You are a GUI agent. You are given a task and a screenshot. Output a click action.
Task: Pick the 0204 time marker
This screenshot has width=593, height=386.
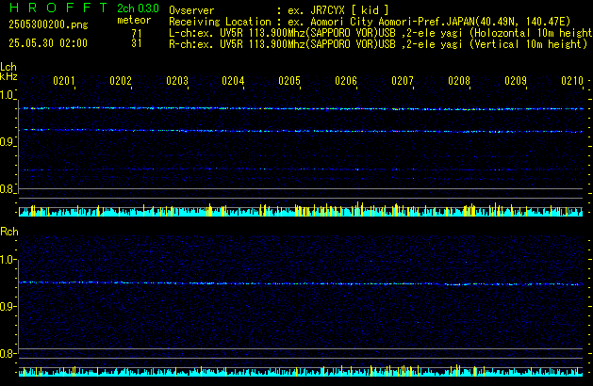click(233, 81)
